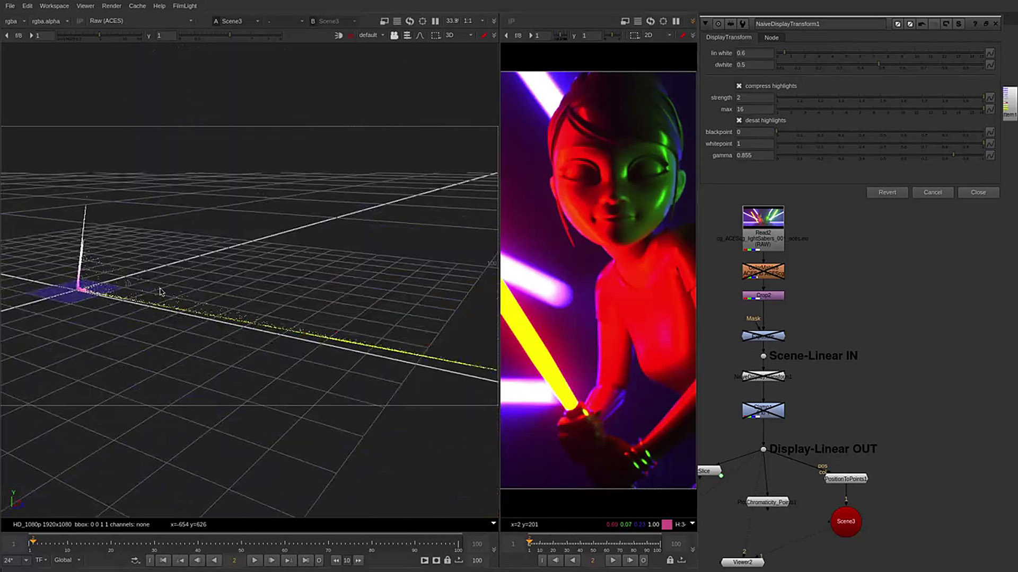Image resolution: width=1018 pixels, height=572 pixels.
Task: Select the Chromaticity_Point node
Action: (x=766, y=502)
